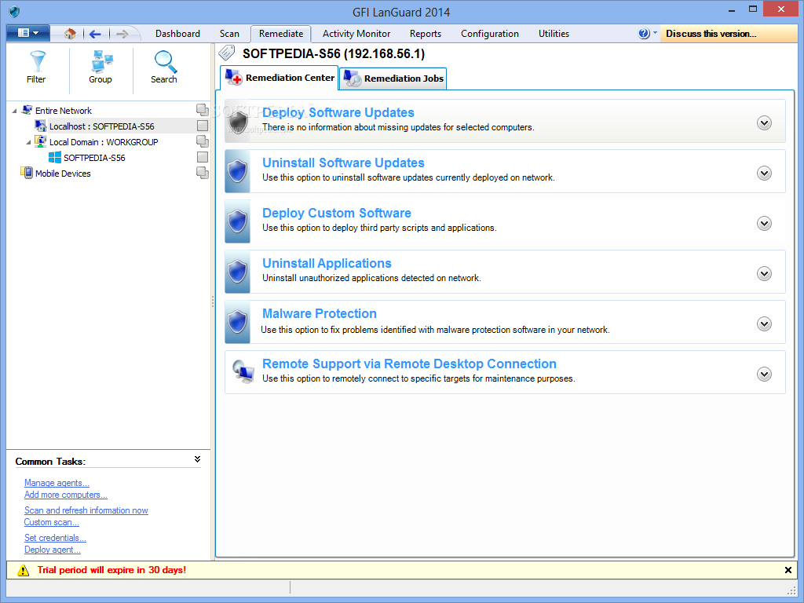Click the Set credentials link
The width and height of the screenshot is (804, 603).
click(56, 537)
